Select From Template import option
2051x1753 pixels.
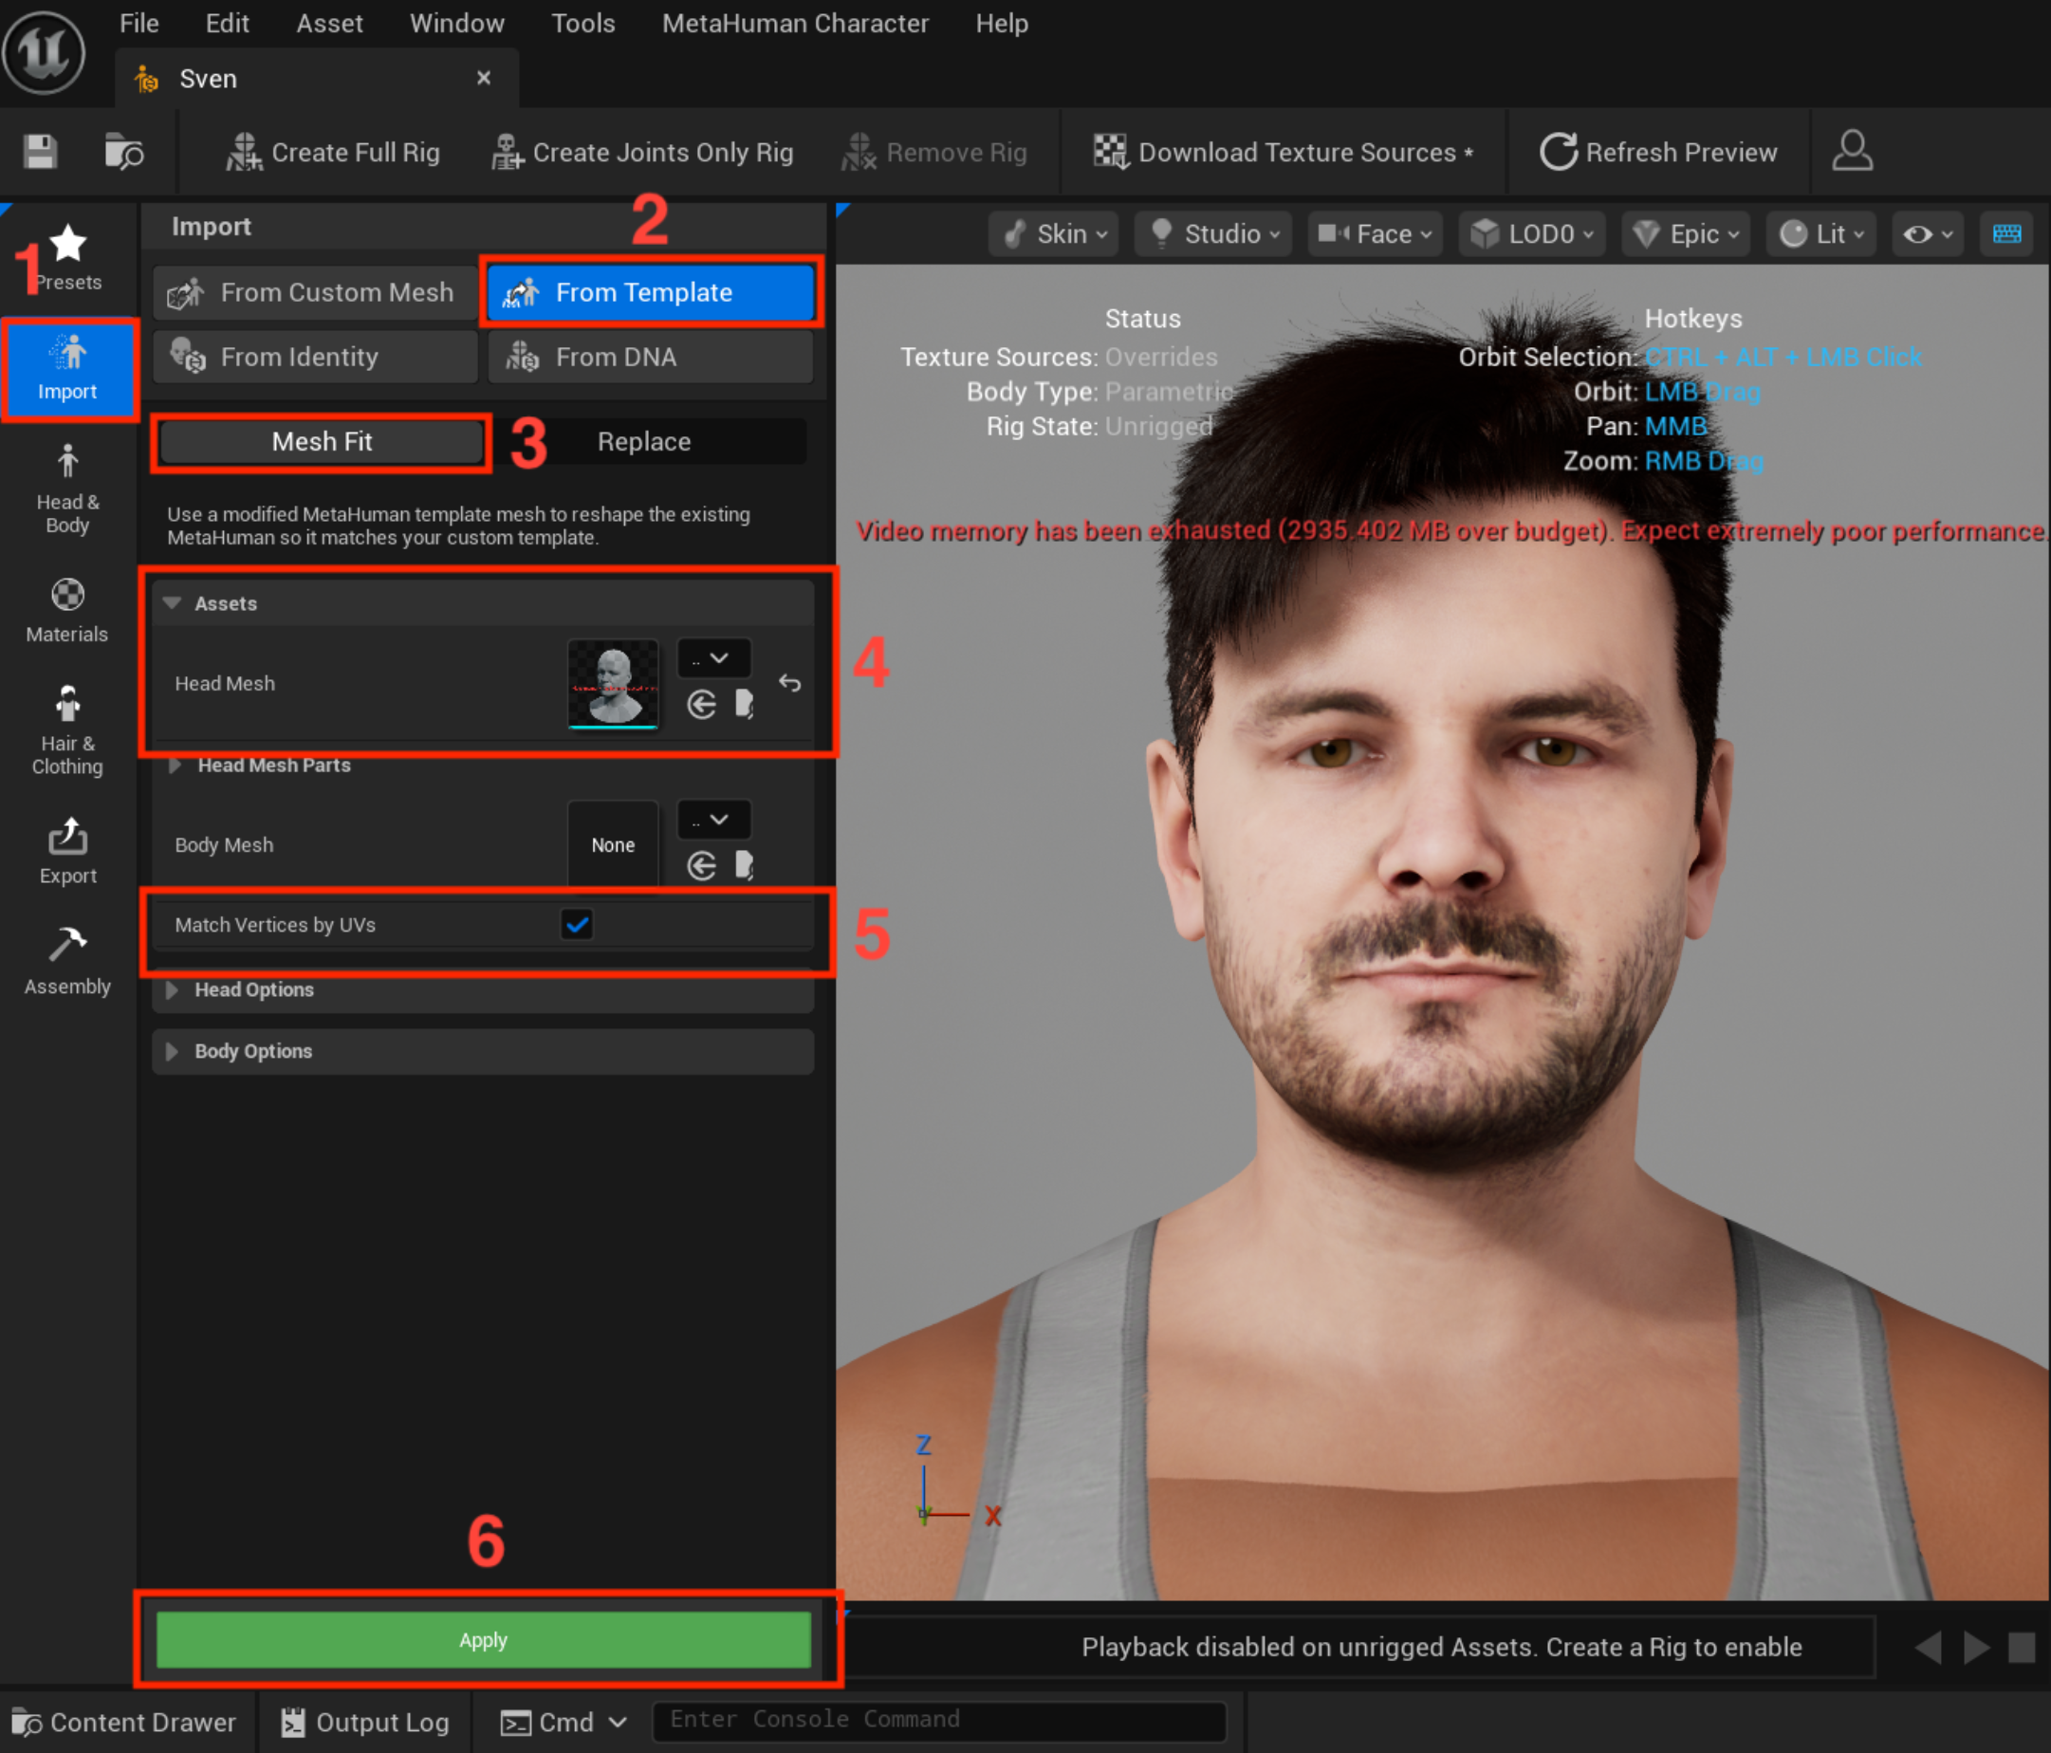click(651, 293)
